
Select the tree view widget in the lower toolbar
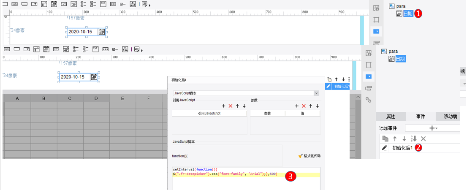tap(125, 49)
